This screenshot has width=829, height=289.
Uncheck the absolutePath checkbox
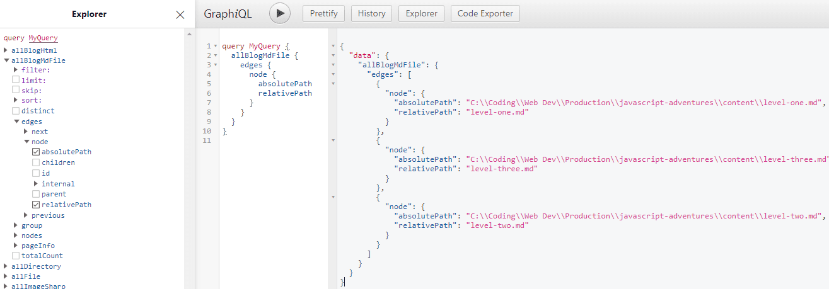36,152
